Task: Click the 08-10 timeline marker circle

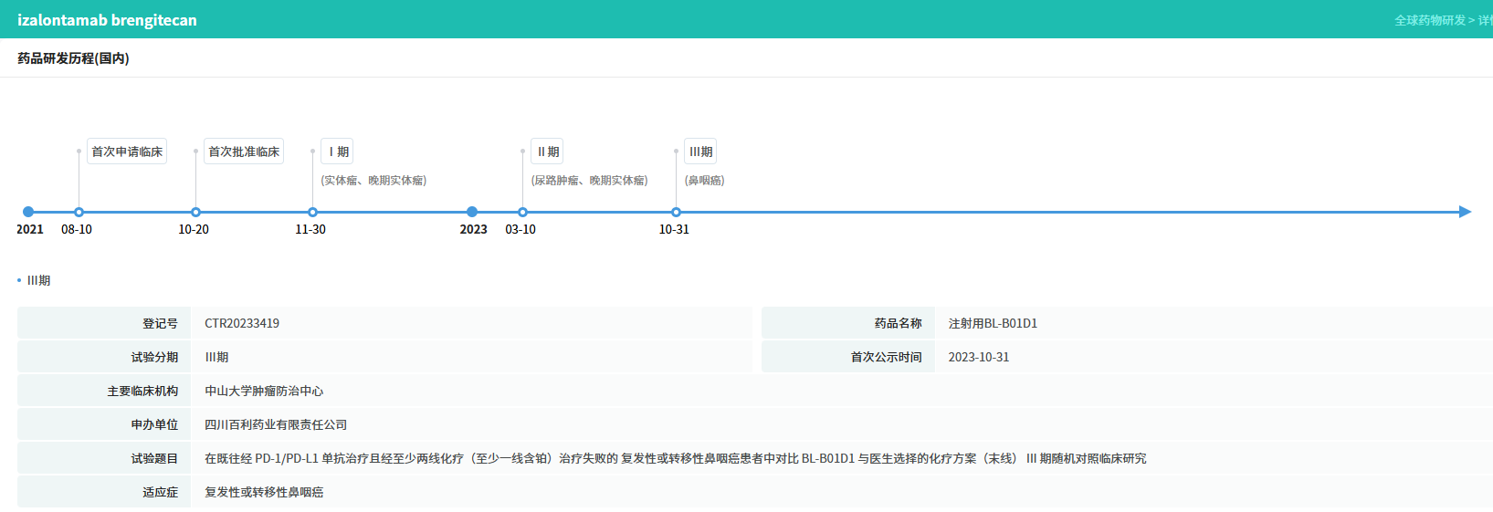Action: (79, 212)
